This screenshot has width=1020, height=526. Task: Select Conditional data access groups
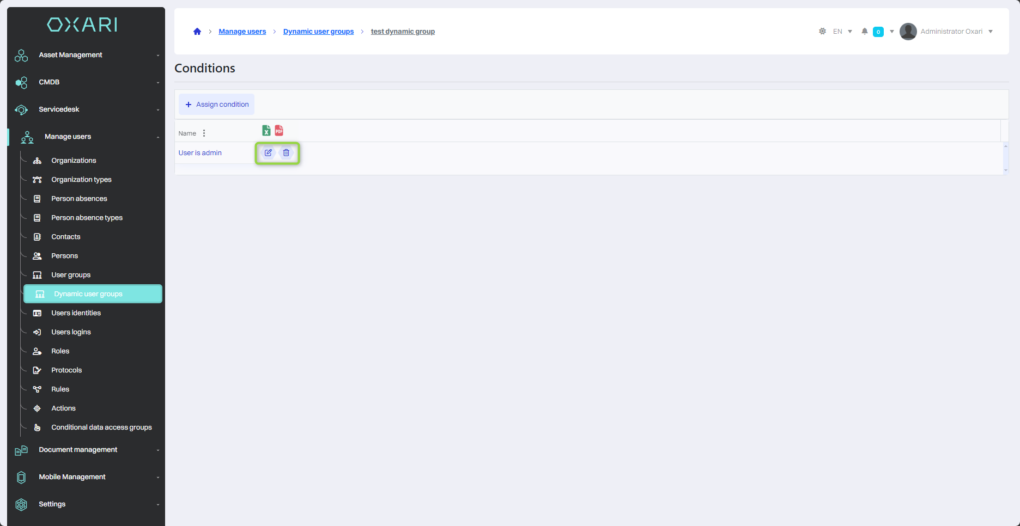coord(101,427)
